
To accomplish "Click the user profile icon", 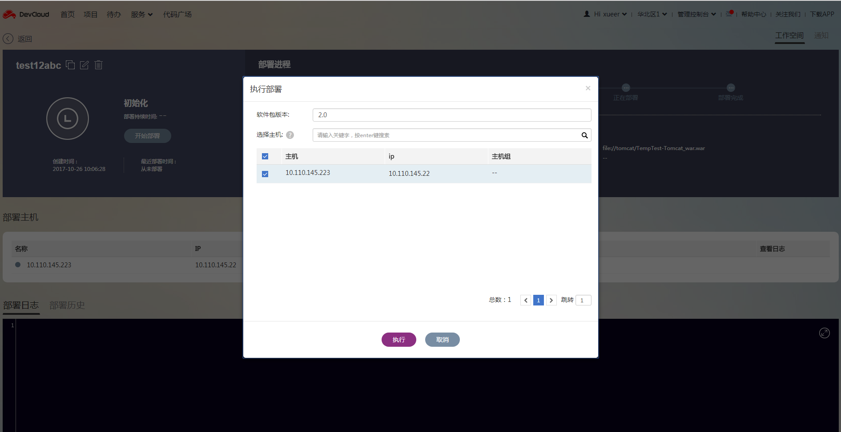I will (587, 14).
